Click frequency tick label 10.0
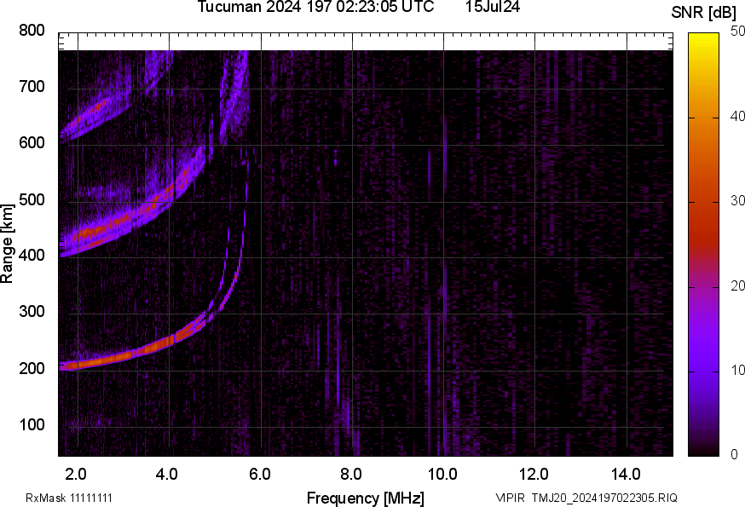The height and width of the screenshot is (507, 745). [x=442, y=475]
